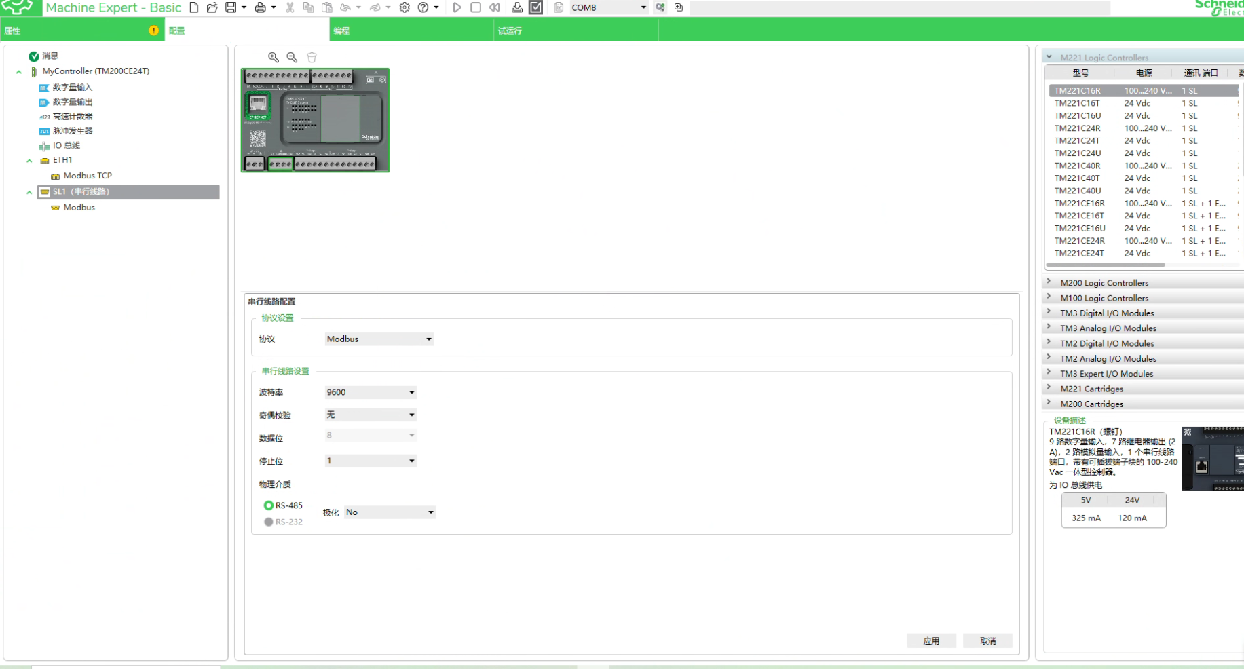Screen dimensions: 1244x669
Task: Open the 波特率 baud rate dropdown
Action: coord(371,392)
